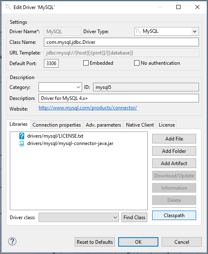Viewport: 208px width, 254px height.
Task: Click the Add Artifact button
Action: coord(174,163)
